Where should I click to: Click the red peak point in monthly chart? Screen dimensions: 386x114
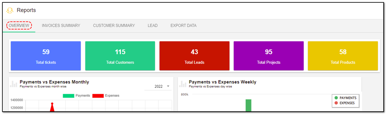(52, 104)
